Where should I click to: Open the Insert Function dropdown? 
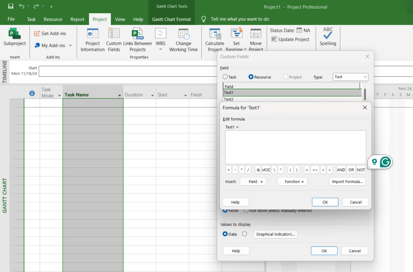pyautogui.click(x=292, y=181)
